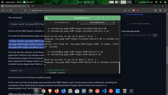Open the Applications menu

pyautogui.click(x=10, y=2)
